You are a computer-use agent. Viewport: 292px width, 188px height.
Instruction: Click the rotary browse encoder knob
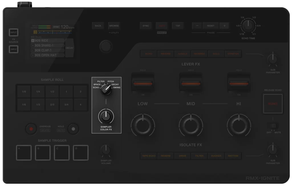coord(106,46)
